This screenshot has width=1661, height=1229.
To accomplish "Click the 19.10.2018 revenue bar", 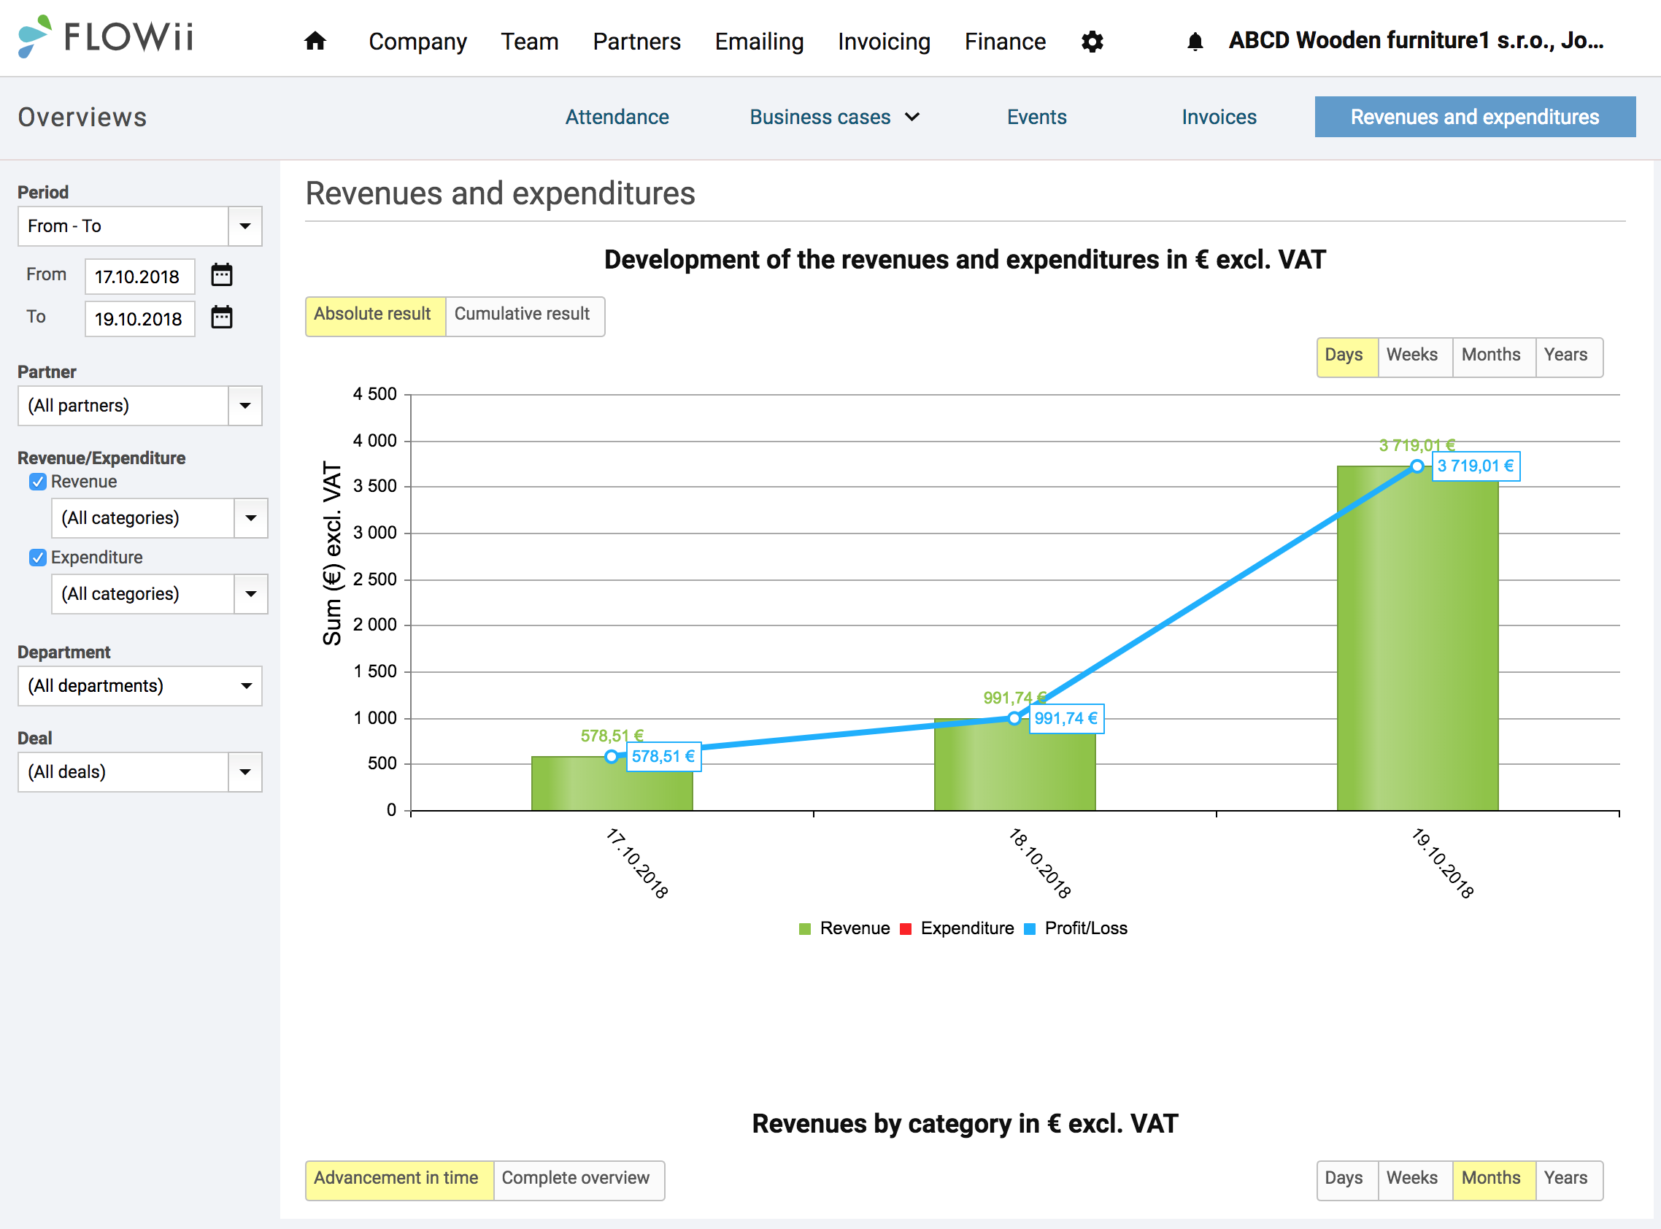I will (1418, 639).
